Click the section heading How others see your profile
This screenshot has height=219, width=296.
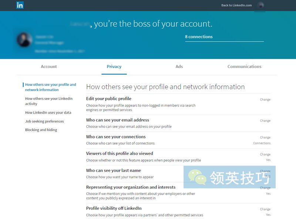[x=165, y=87]
